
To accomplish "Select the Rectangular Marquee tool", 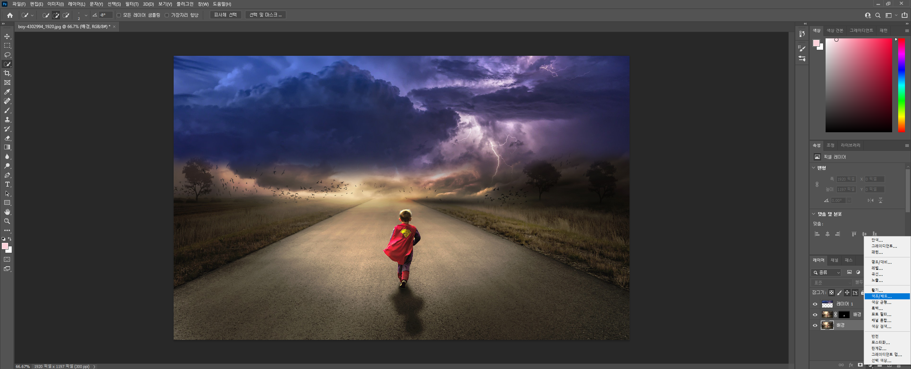I will [x=7, y=46].
